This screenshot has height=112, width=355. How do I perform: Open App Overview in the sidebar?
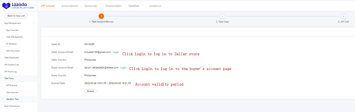pos(12,30)
